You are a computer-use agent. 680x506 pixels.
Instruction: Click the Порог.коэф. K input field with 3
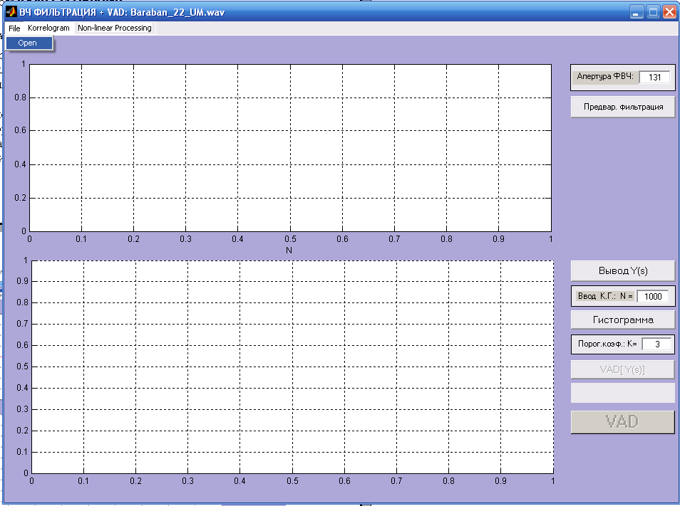[656, 344]
